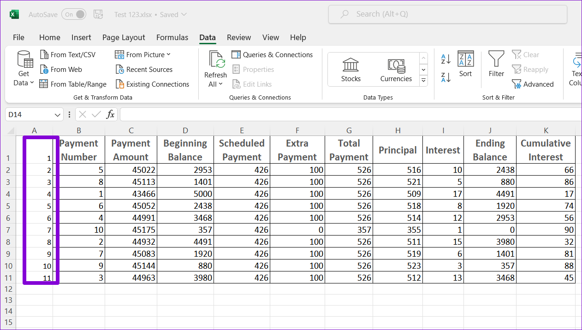Open the Get Data dropdown
Screen dimensions: 582x330
(24, 69)
